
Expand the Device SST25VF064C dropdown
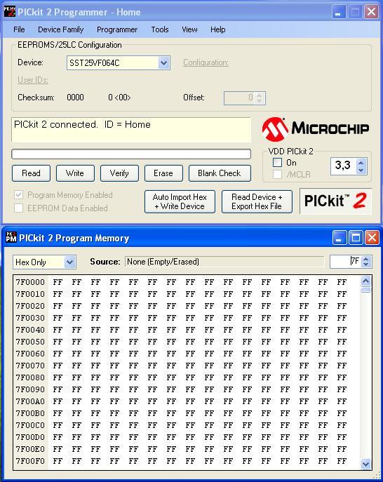click(164, 63)
